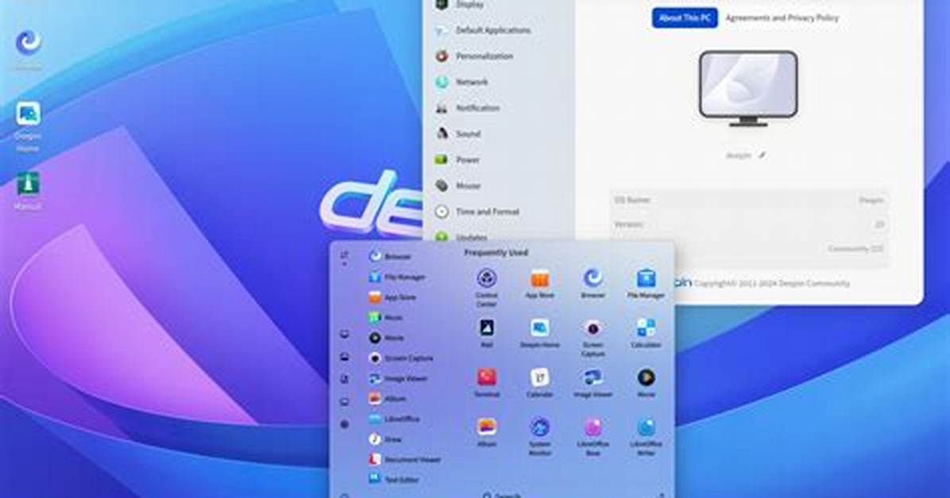This screenshot has height=498, width=950.
Task: Switch to the About This PC tab
Action: (685, 18)
